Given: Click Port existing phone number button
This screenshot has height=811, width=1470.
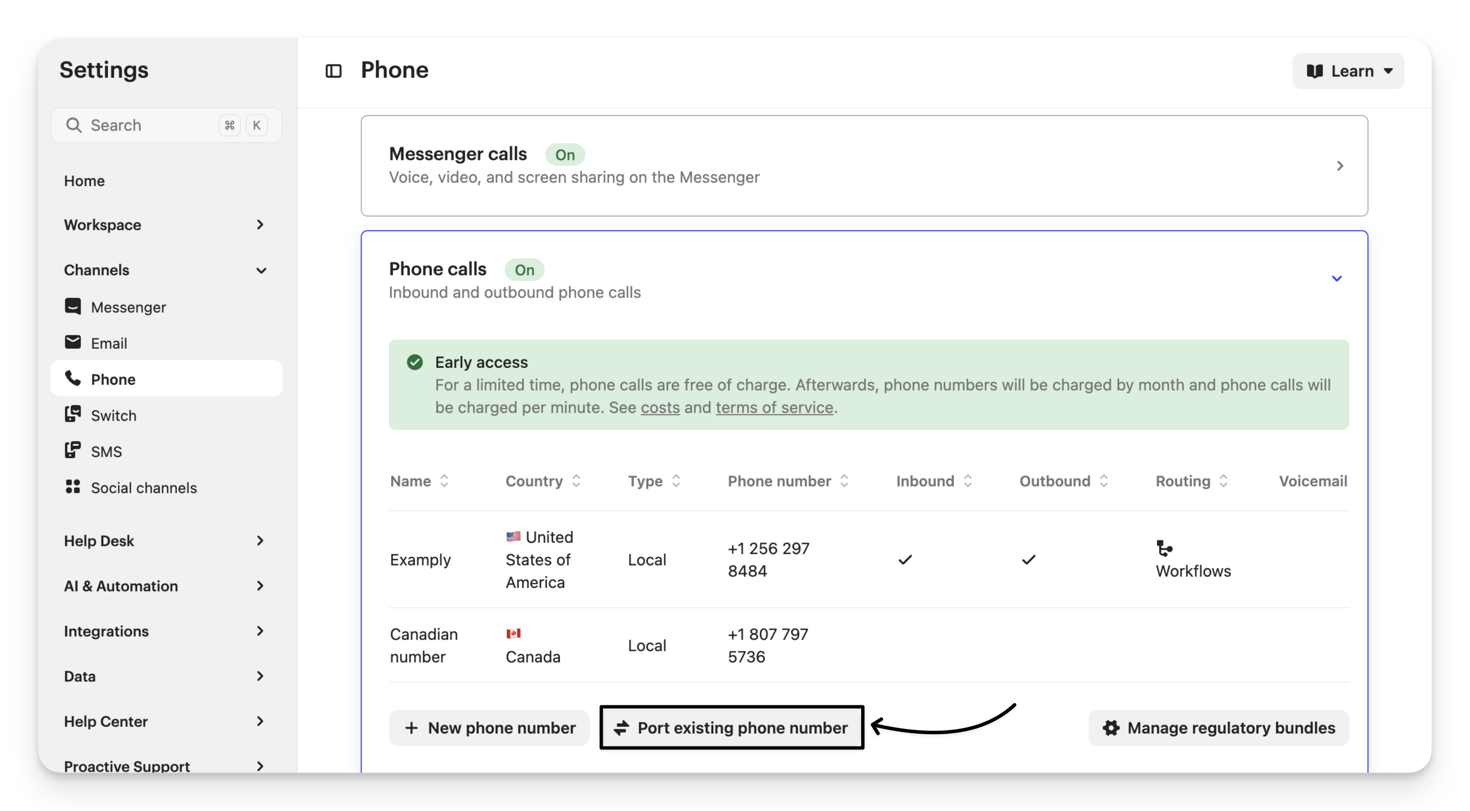Looking at the screenshot, I should 731,727.
